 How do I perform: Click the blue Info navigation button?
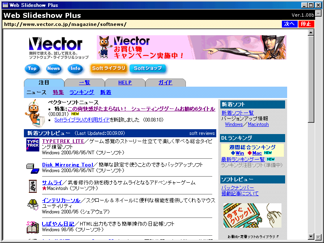pos(75,68)
